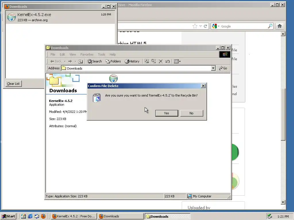The width and height of the screenshot is (294, 220).
Task: Click the Move To toolbar icon
Action: 147,61
